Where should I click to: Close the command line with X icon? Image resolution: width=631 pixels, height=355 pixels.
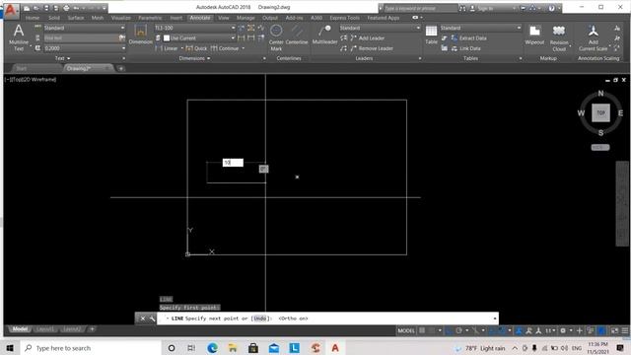coord(142,319)
